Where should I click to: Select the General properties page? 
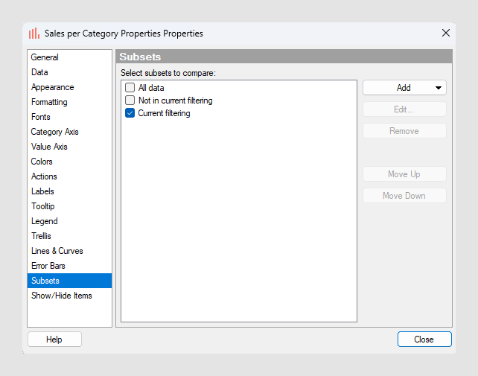point(45,57)
